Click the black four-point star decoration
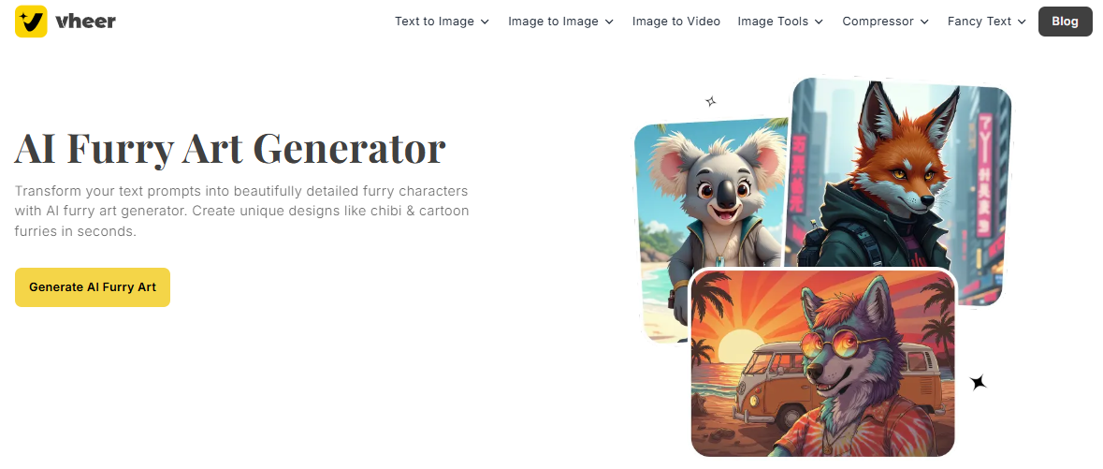Screen dimensions: 1103x469 pos(979,382)
